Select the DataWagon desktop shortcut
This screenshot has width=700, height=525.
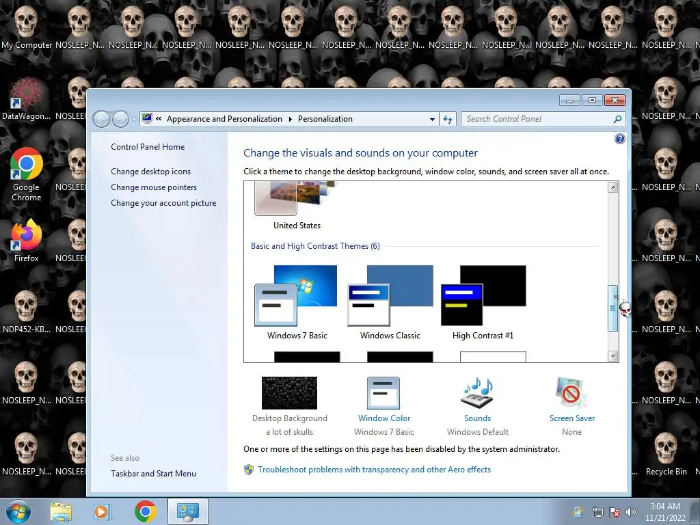point(27,98)
